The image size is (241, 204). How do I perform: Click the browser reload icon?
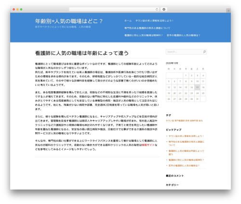[157, 10]
